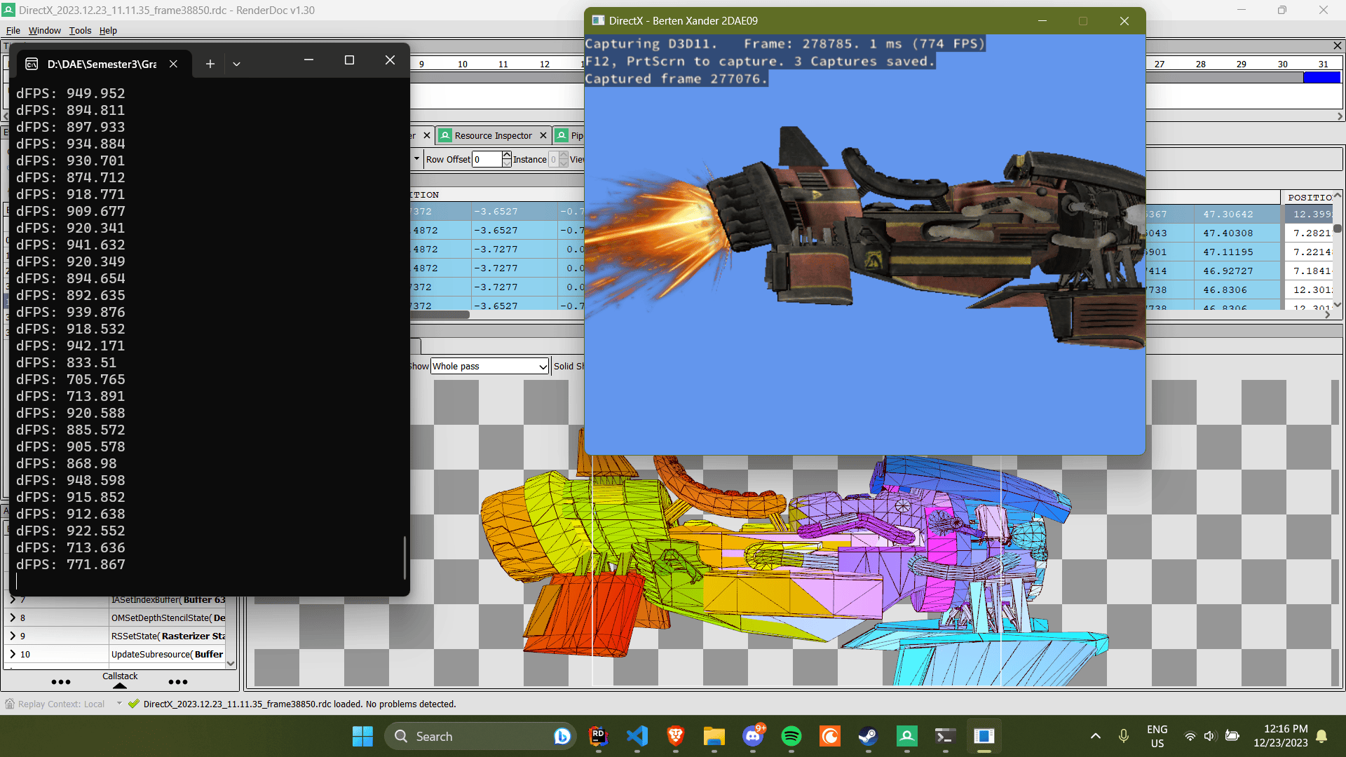
Task: Open the Windows Start menu
Action: pyautogui.click(x=362, y=736)
